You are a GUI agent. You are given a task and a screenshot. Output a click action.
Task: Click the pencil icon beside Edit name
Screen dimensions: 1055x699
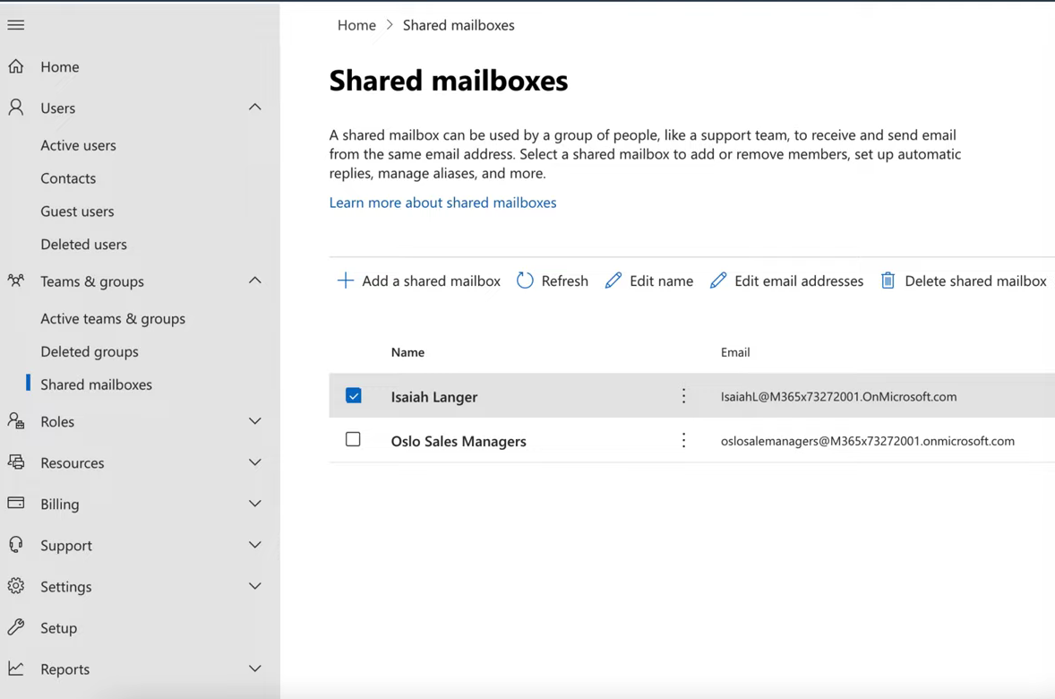tap(613, 280)
